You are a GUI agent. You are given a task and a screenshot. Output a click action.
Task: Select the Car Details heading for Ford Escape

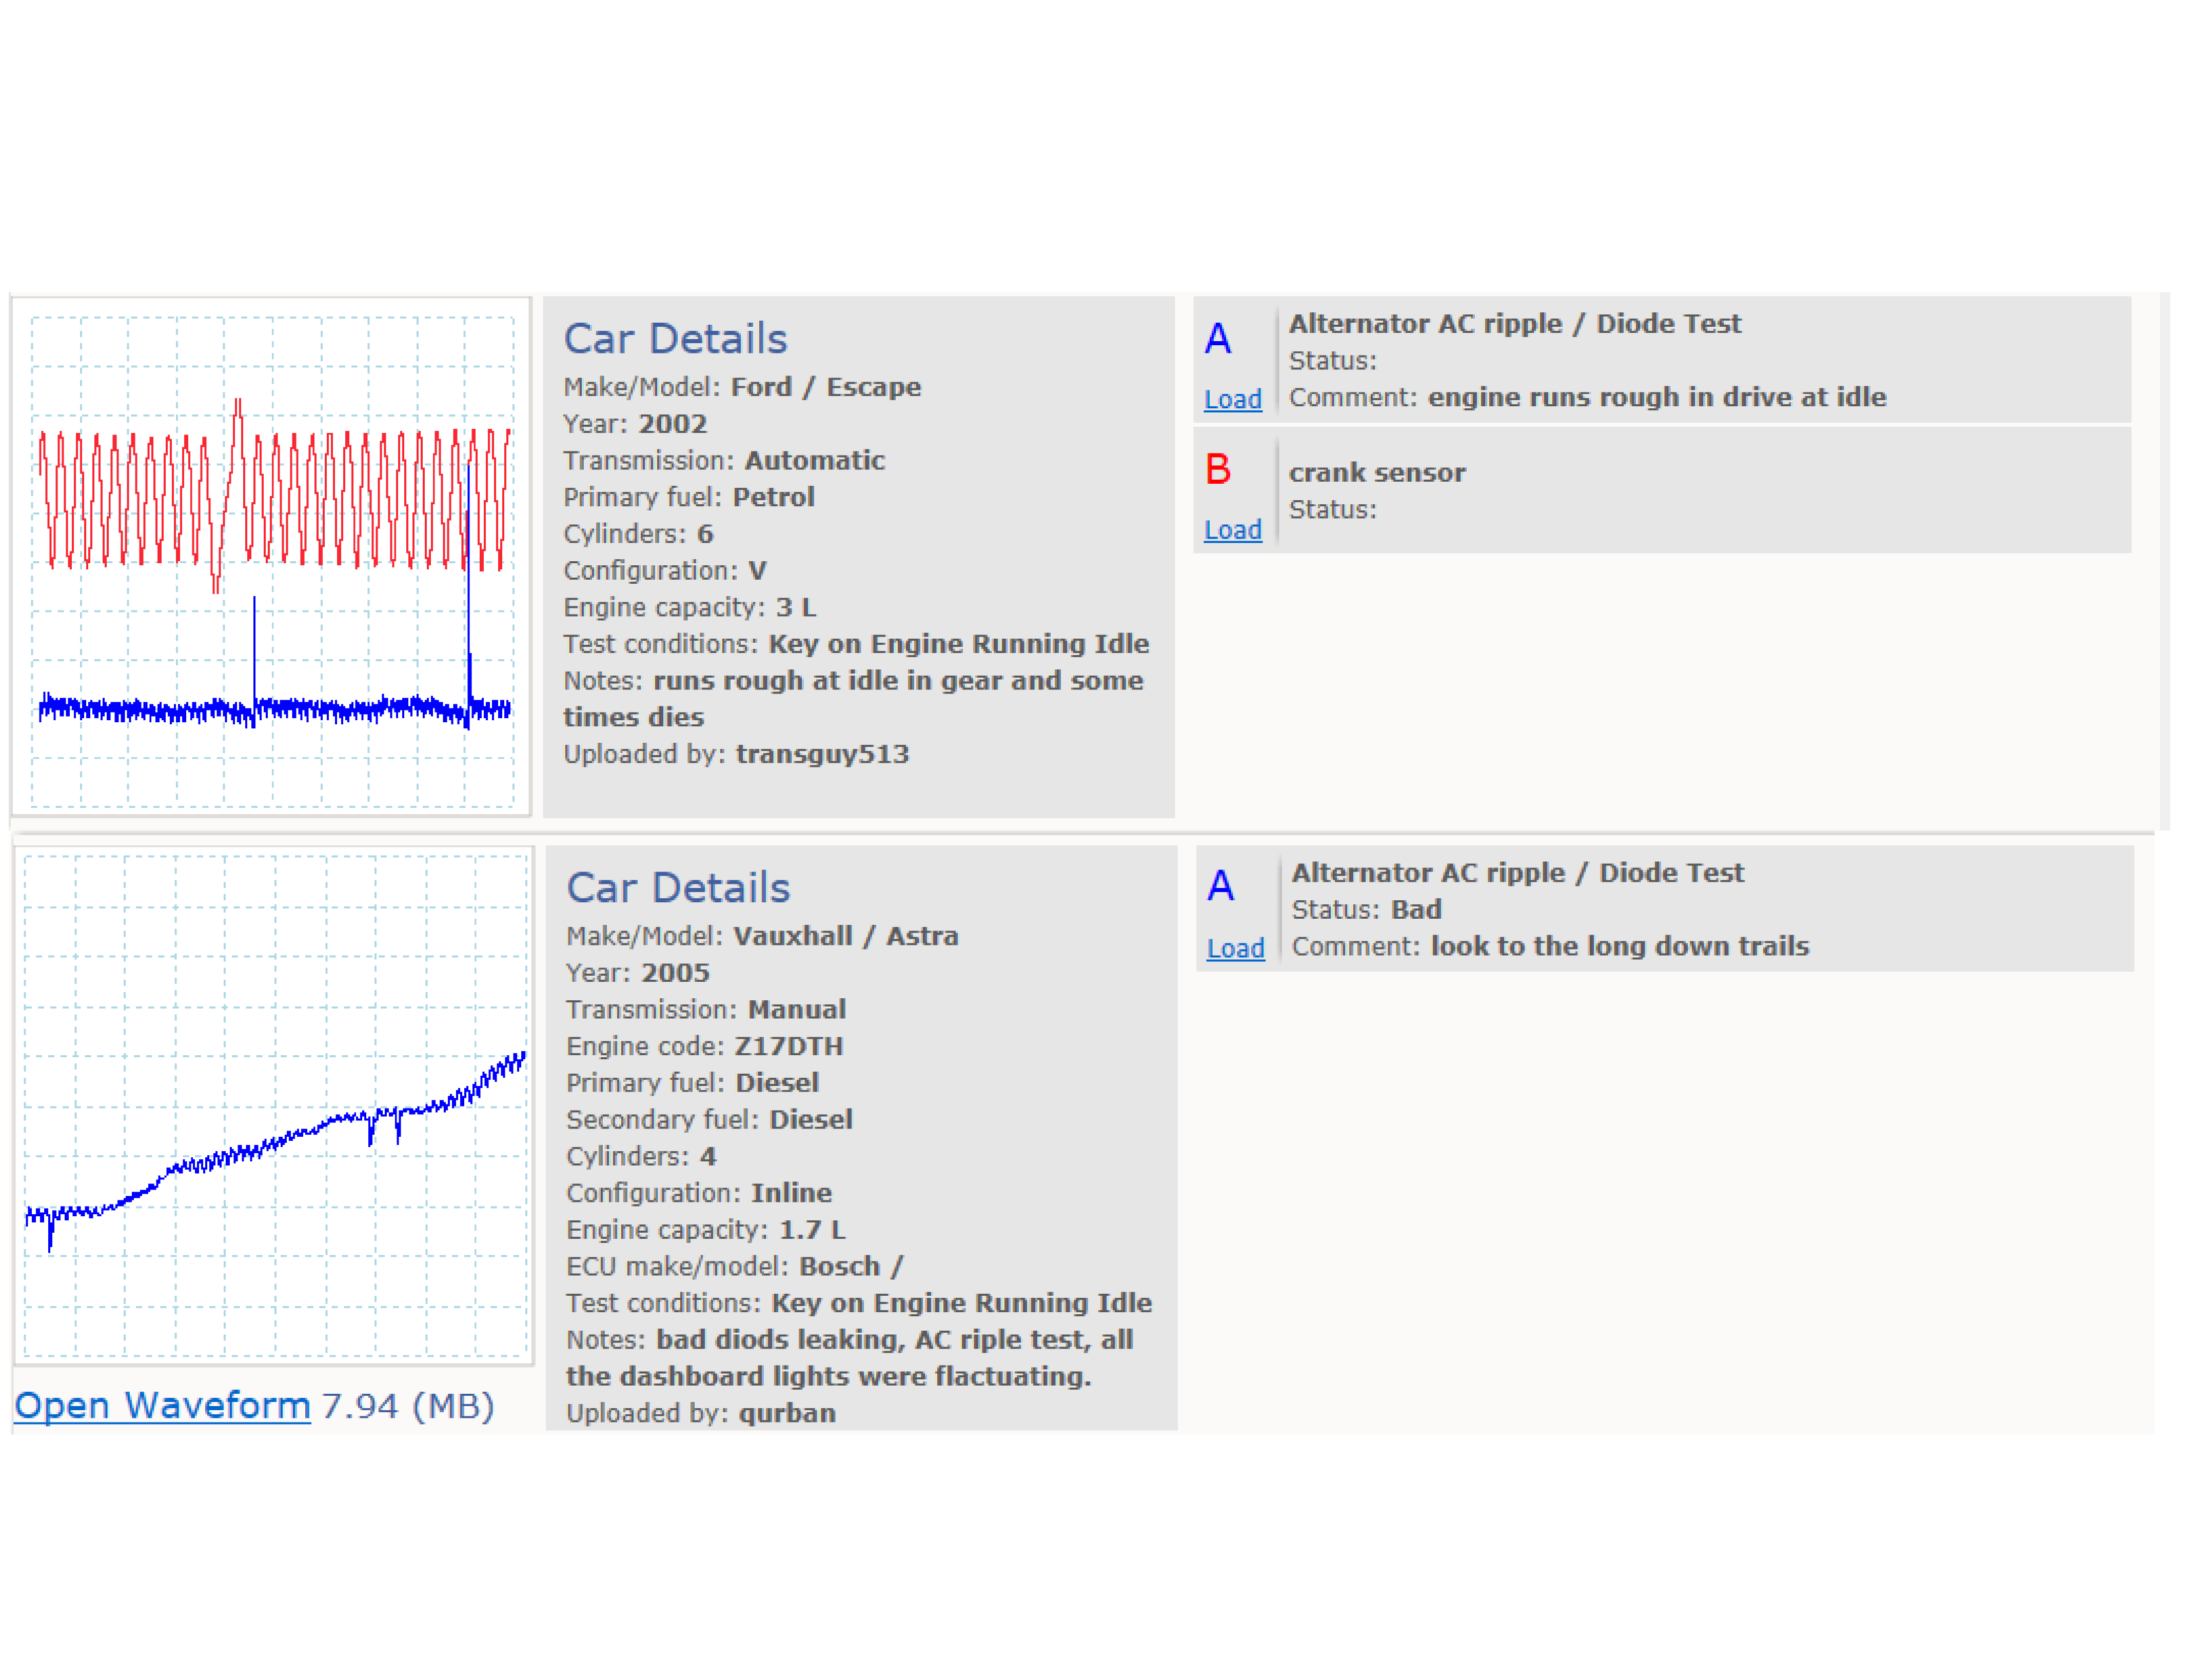click(675, 339)
